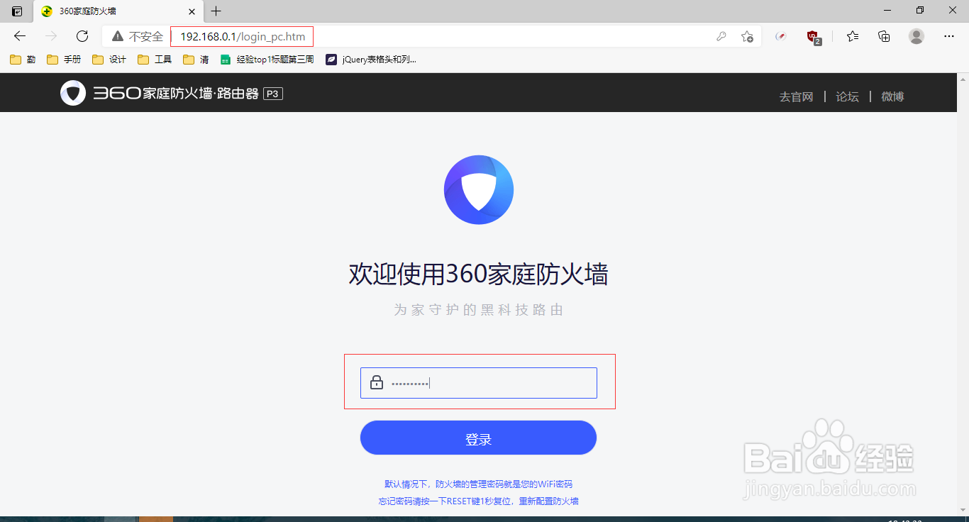Open saved password key icon

pyautogui.click(x=721, y=36)
